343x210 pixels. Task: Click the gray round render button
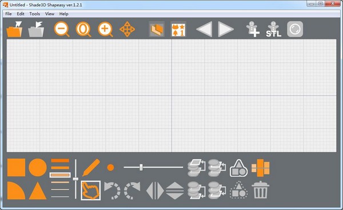[x=295, y=29]
